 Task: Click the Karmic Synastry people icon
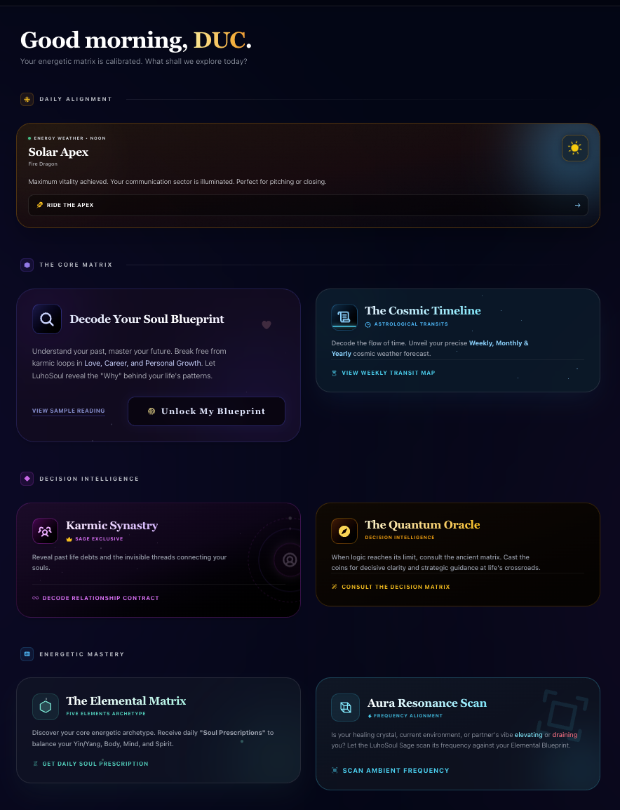[45, 531]
